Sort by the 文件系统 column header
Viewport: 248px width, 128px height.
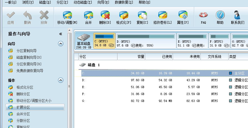click(214, 57)
